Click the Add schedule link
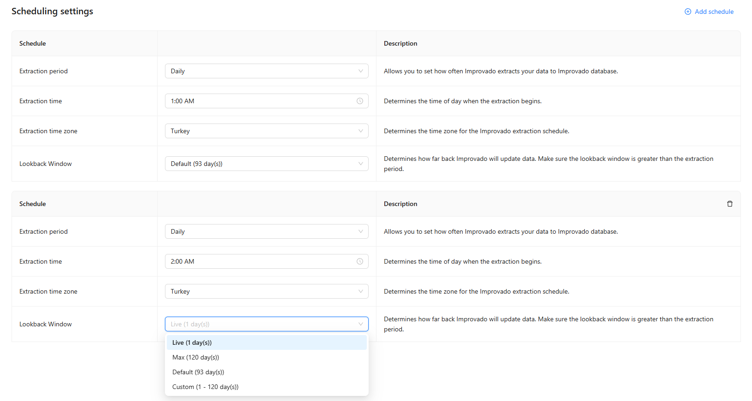The image size is (752, 401). click(x=713, y=12)
